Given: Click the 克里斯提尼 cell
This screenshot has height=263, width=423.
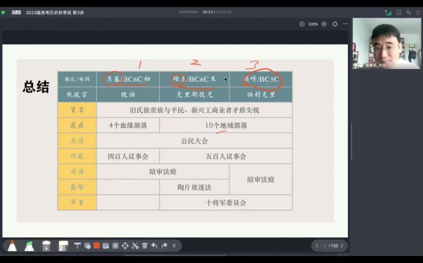Looking at the screenshot, I should [195, 95].
